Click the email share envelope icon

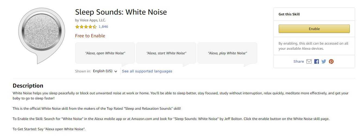click(x=309, y=61)
